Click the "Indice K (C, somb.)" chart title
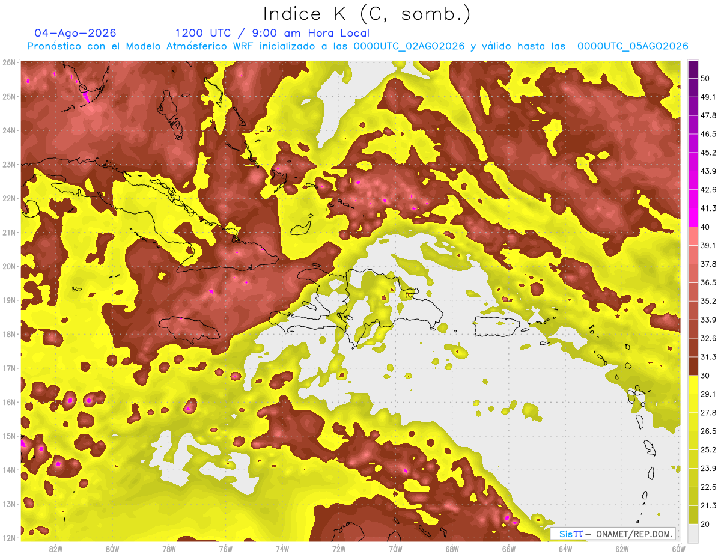 tap(367, 13)
